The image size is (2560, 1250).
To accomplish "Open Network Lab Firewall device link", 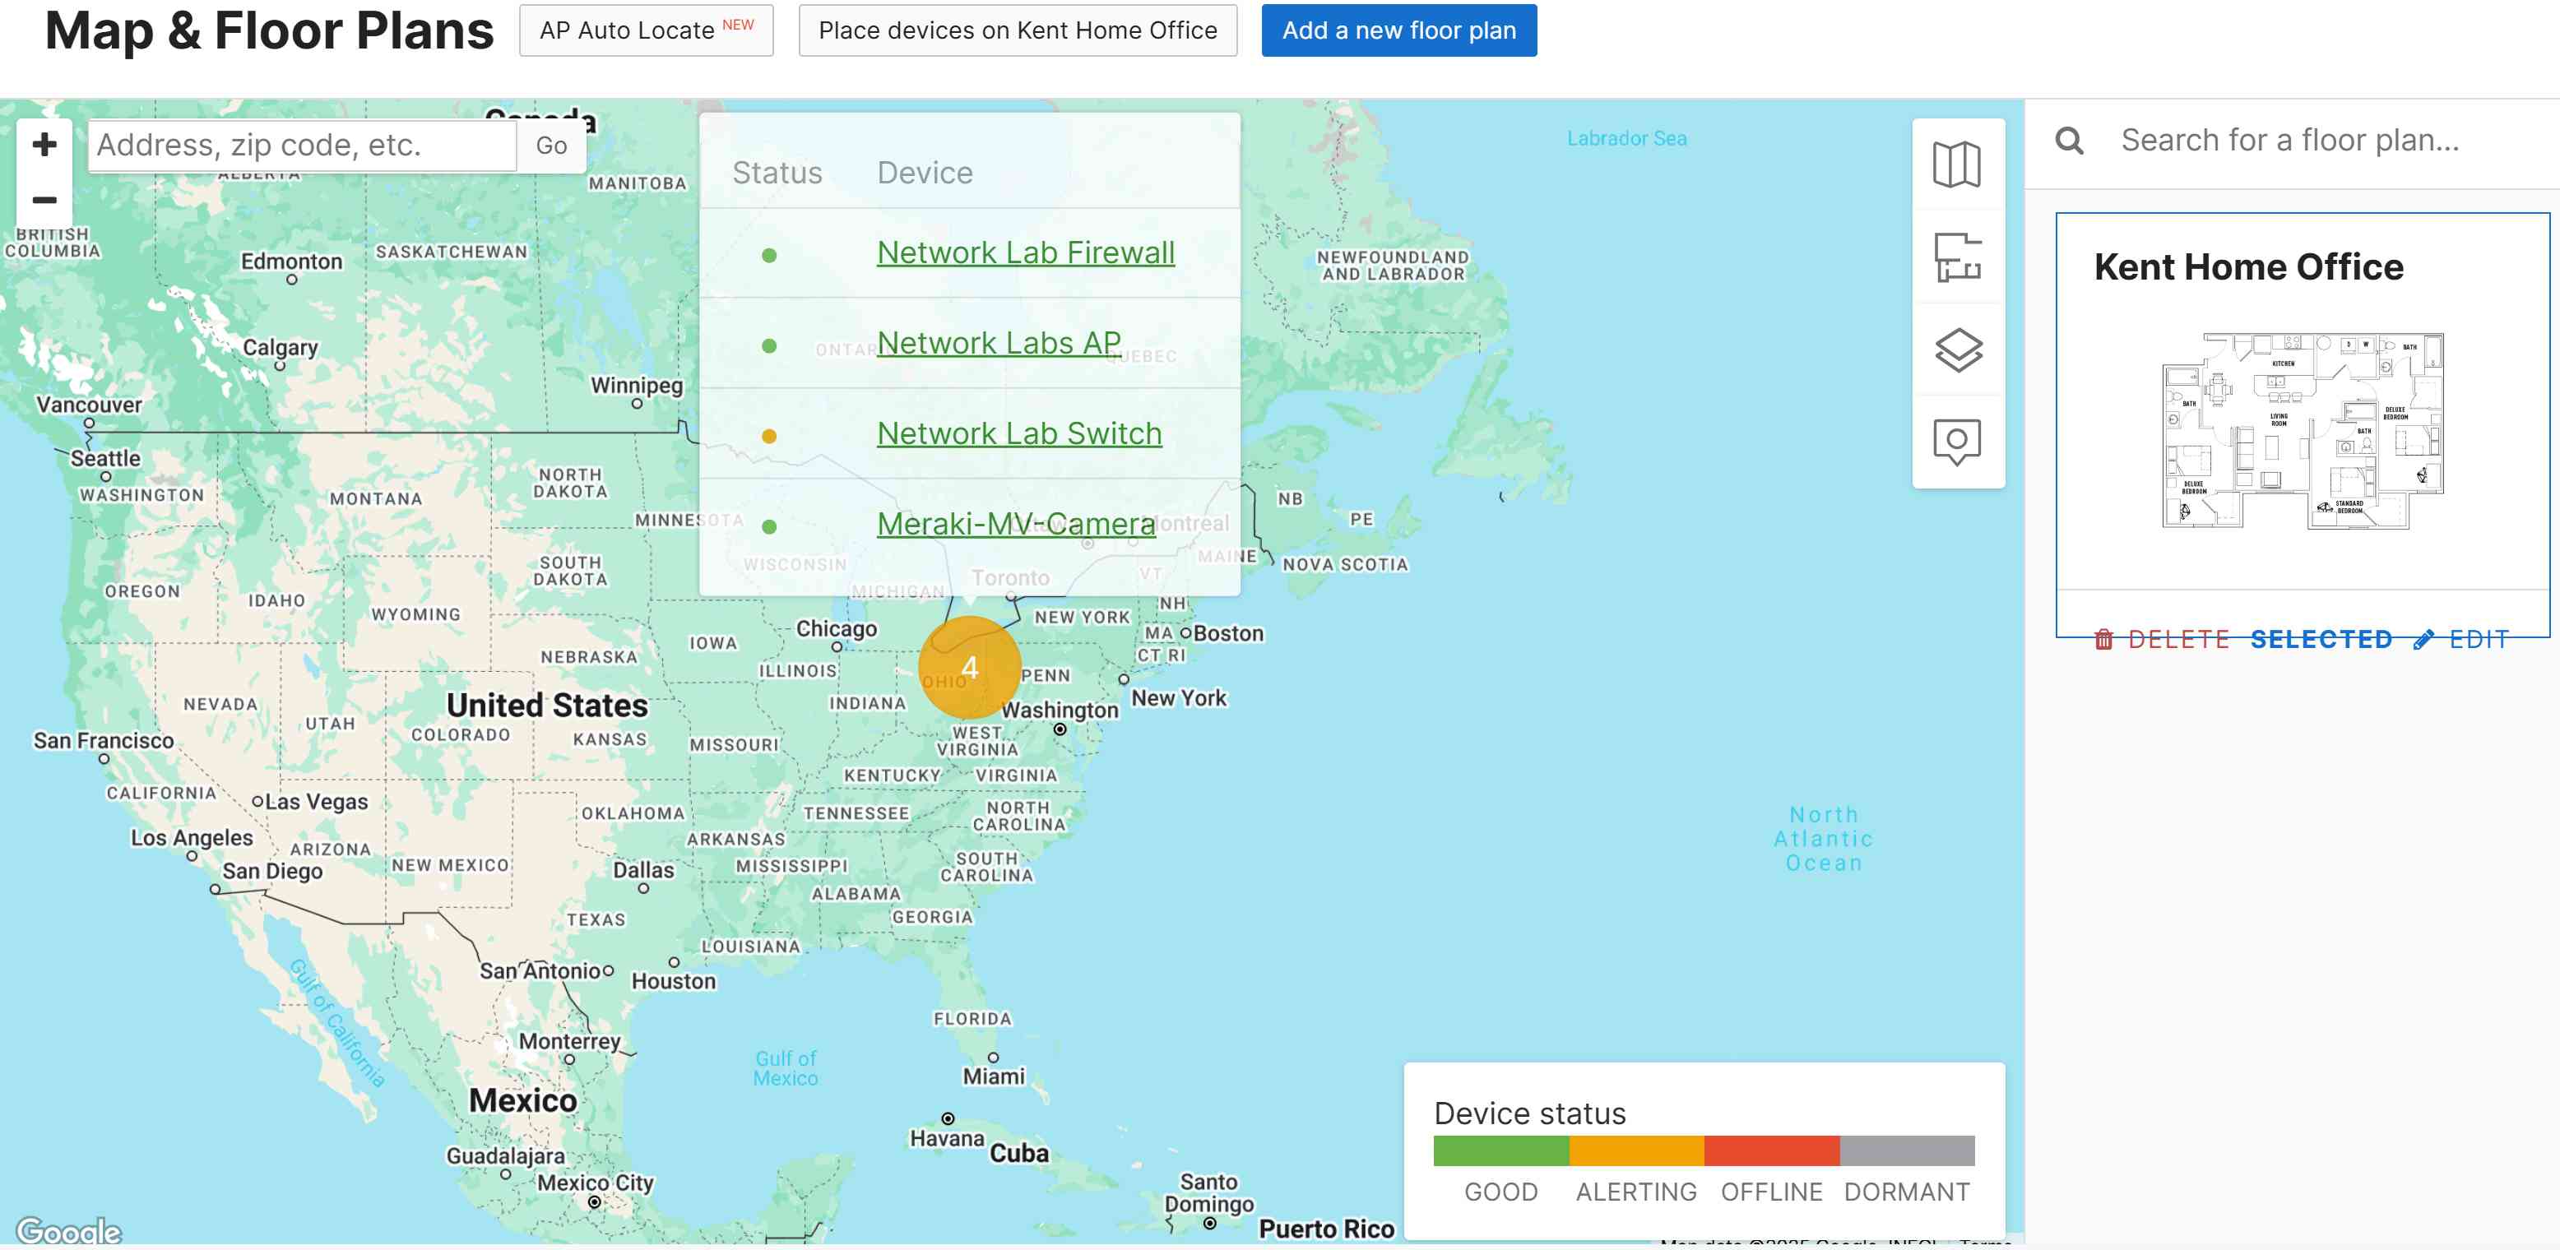I will 1025,252.
